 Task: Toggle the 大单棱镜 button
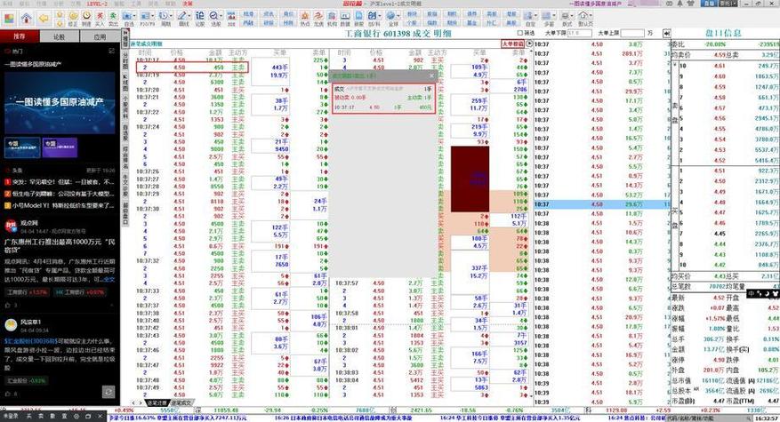pyautogui.click(x=512, y=43)
